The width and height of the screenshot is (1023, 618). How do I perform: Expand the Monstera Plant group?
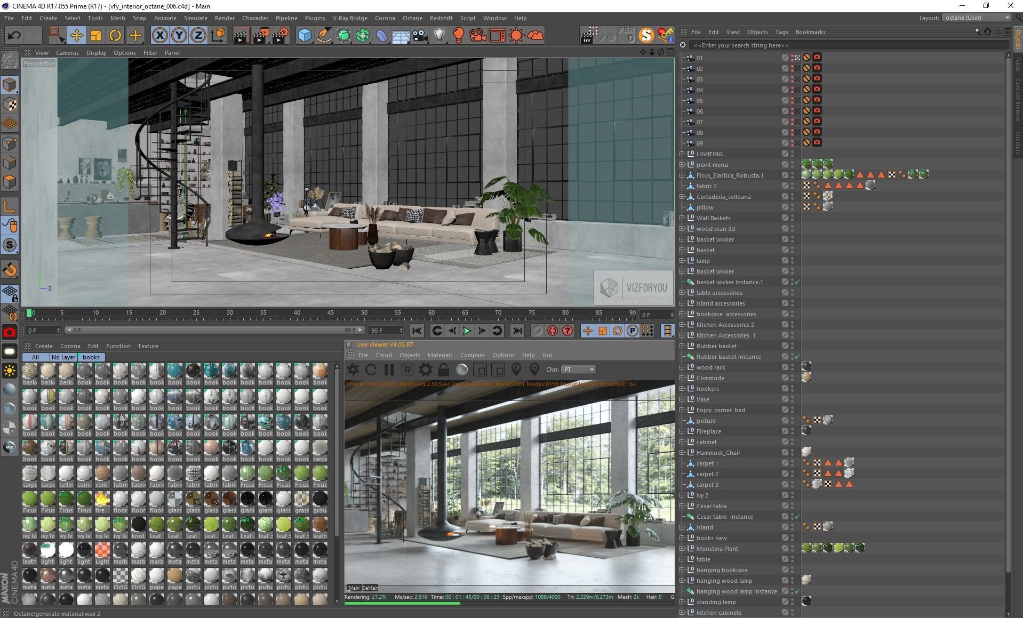click(x=682, y=549)
